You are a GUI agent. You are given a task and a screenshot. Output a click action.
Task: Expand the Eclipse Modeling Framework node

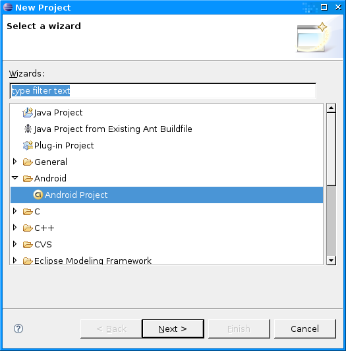(x=14, y=261)
